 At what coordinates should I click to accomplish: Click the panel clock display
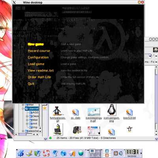(x=132, y=152)
